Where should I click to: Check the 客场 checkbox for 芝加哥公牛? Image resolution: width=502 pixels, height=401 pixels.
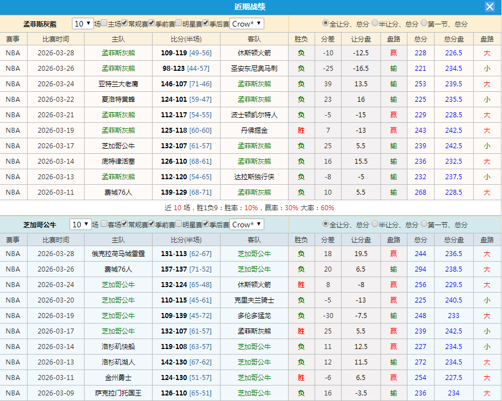pyautogui.click(x=103, y=225)
